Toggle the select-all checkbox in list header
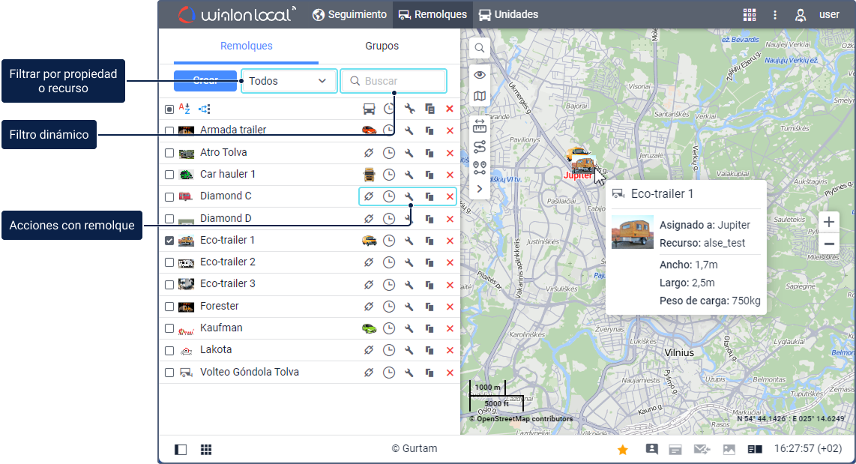The height and width of the screenshot is (464, 856). [x=169, y=109]
